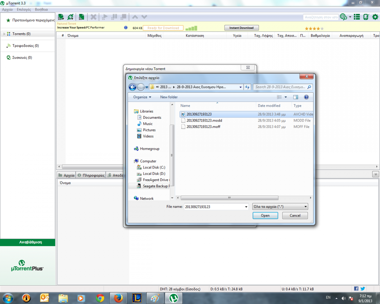Screen dimensions: 380x304
Task: Open recent pages dropdown near Back button
Action: point(147,87)
